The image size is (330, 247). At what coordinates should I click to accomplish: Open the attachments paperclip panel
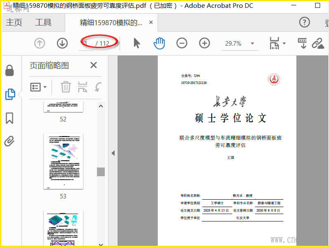click(9, 141)
